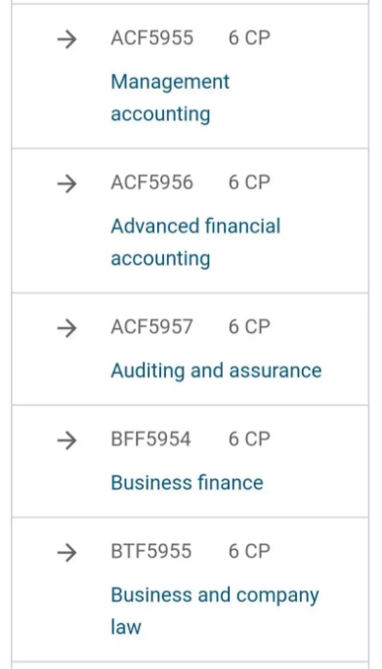The width and height of the screenshot is (382, 669).
Task: Open the Business and company law link
Action: pyautogui.click(x=215, y=610)
